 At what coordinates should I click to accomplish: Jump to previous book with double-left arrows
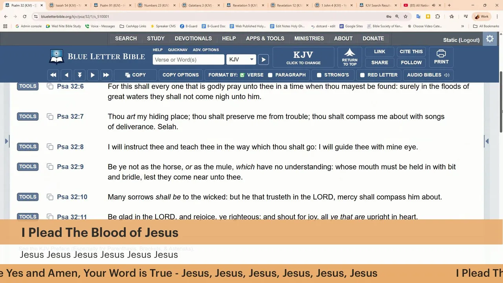tap(53, 75)
